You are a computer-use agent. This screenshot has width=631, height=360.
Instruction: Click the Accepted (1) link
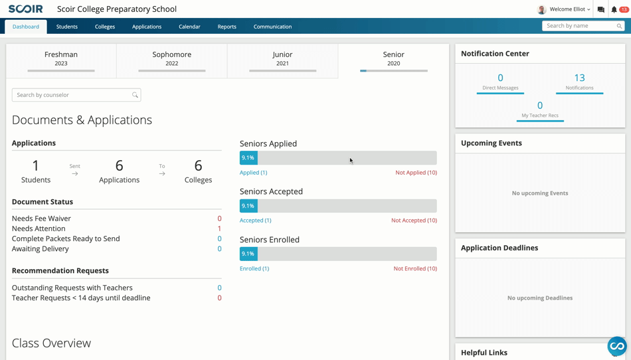click(x=256, y=221)
